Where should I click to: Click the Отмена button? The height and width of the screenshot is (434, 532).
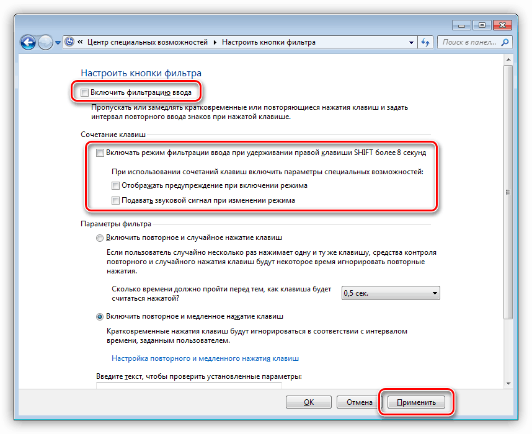[x=359, y=402]
